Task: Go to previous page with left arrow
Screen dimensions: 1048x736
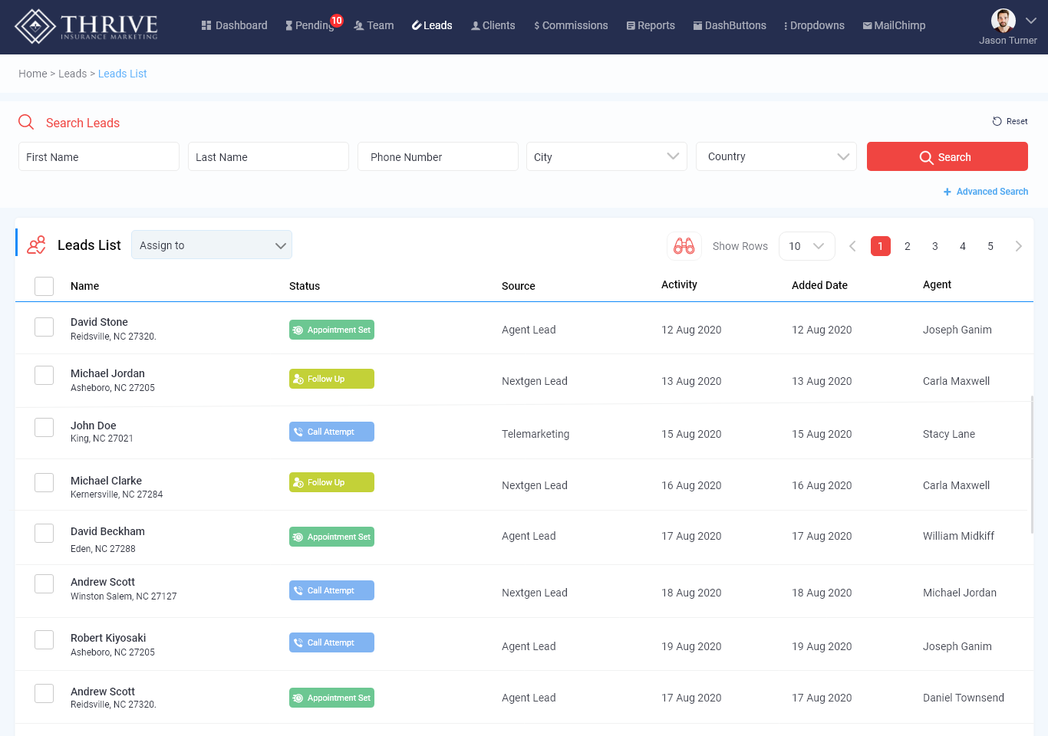Action: 852,246
